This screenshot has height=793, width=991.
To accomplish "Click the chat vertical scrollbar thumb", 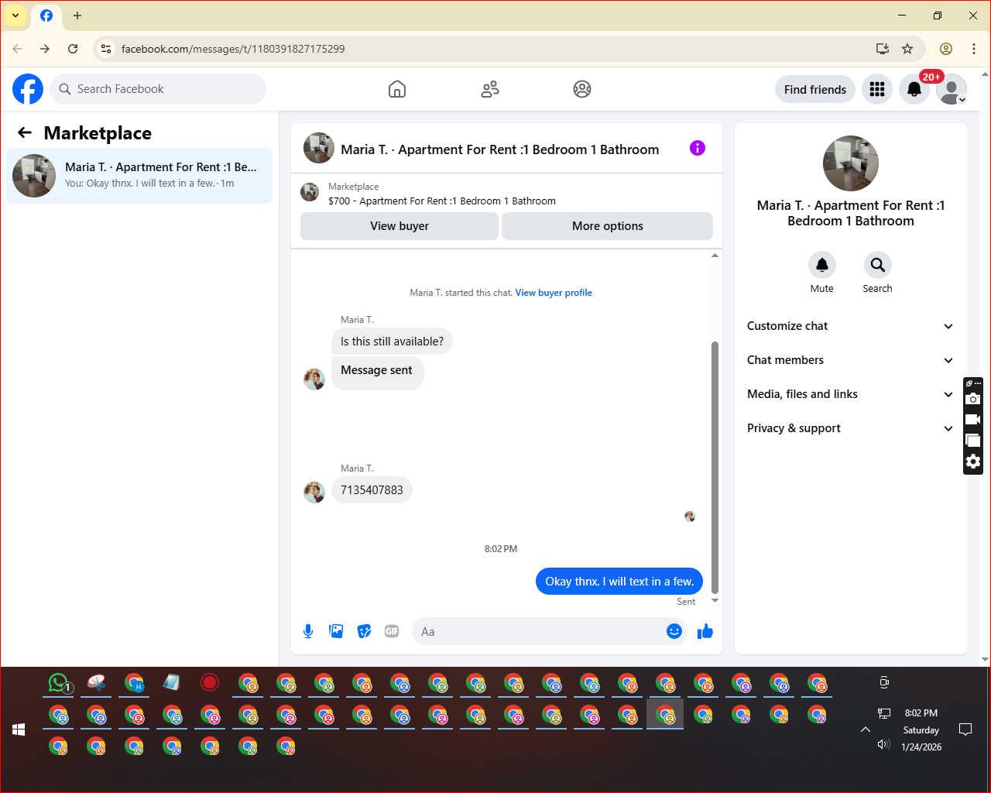I will pos(715,467).
